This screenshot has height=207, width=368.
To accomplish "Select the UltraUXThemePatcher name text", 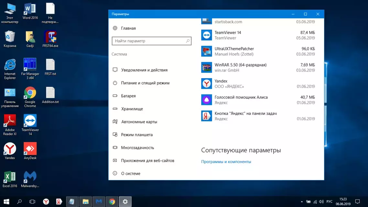I will [x=234, y=49].
